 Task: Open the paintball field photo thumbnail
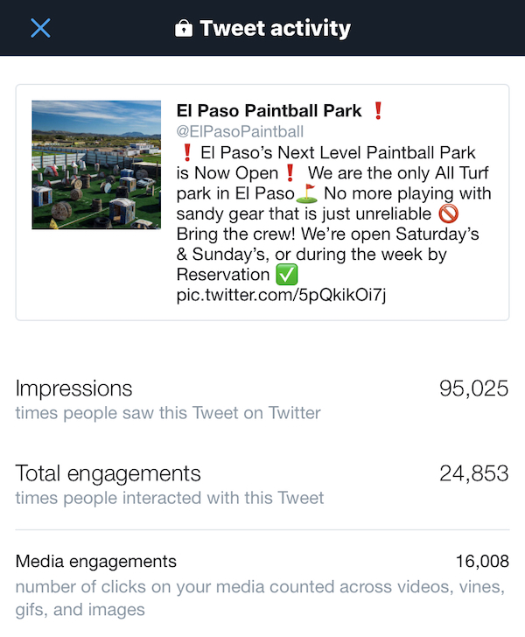(96, 164)
